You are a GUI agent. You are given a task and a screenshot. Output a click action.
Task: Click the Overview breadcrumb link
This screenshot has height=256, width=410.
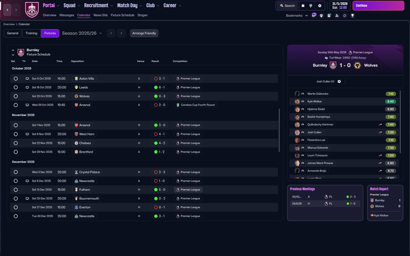pos(9,24)
